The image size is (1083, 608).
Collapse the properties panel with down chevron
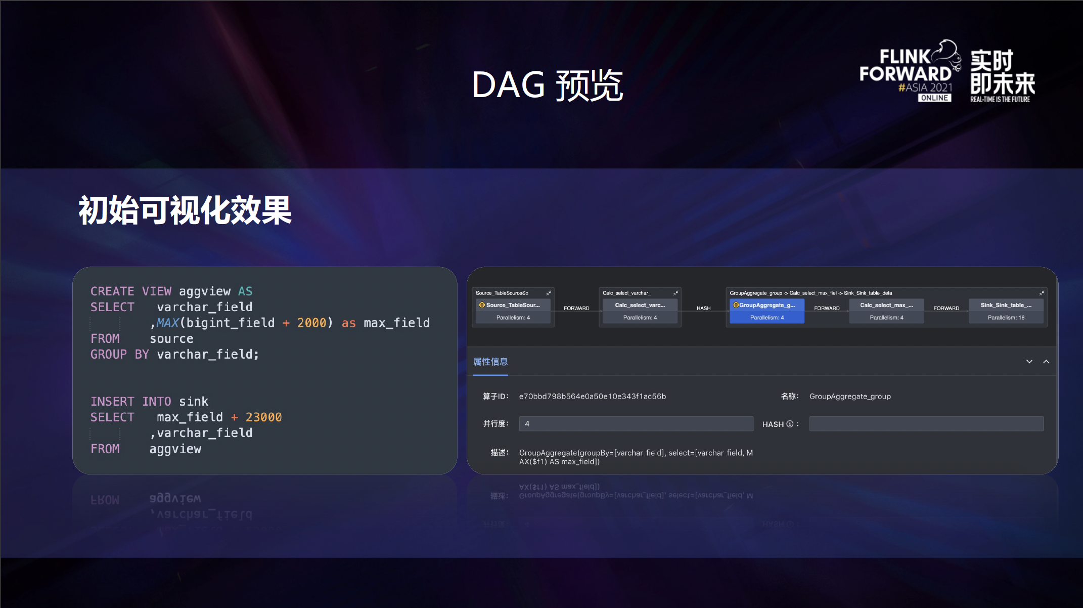[x=1029, y=362]
